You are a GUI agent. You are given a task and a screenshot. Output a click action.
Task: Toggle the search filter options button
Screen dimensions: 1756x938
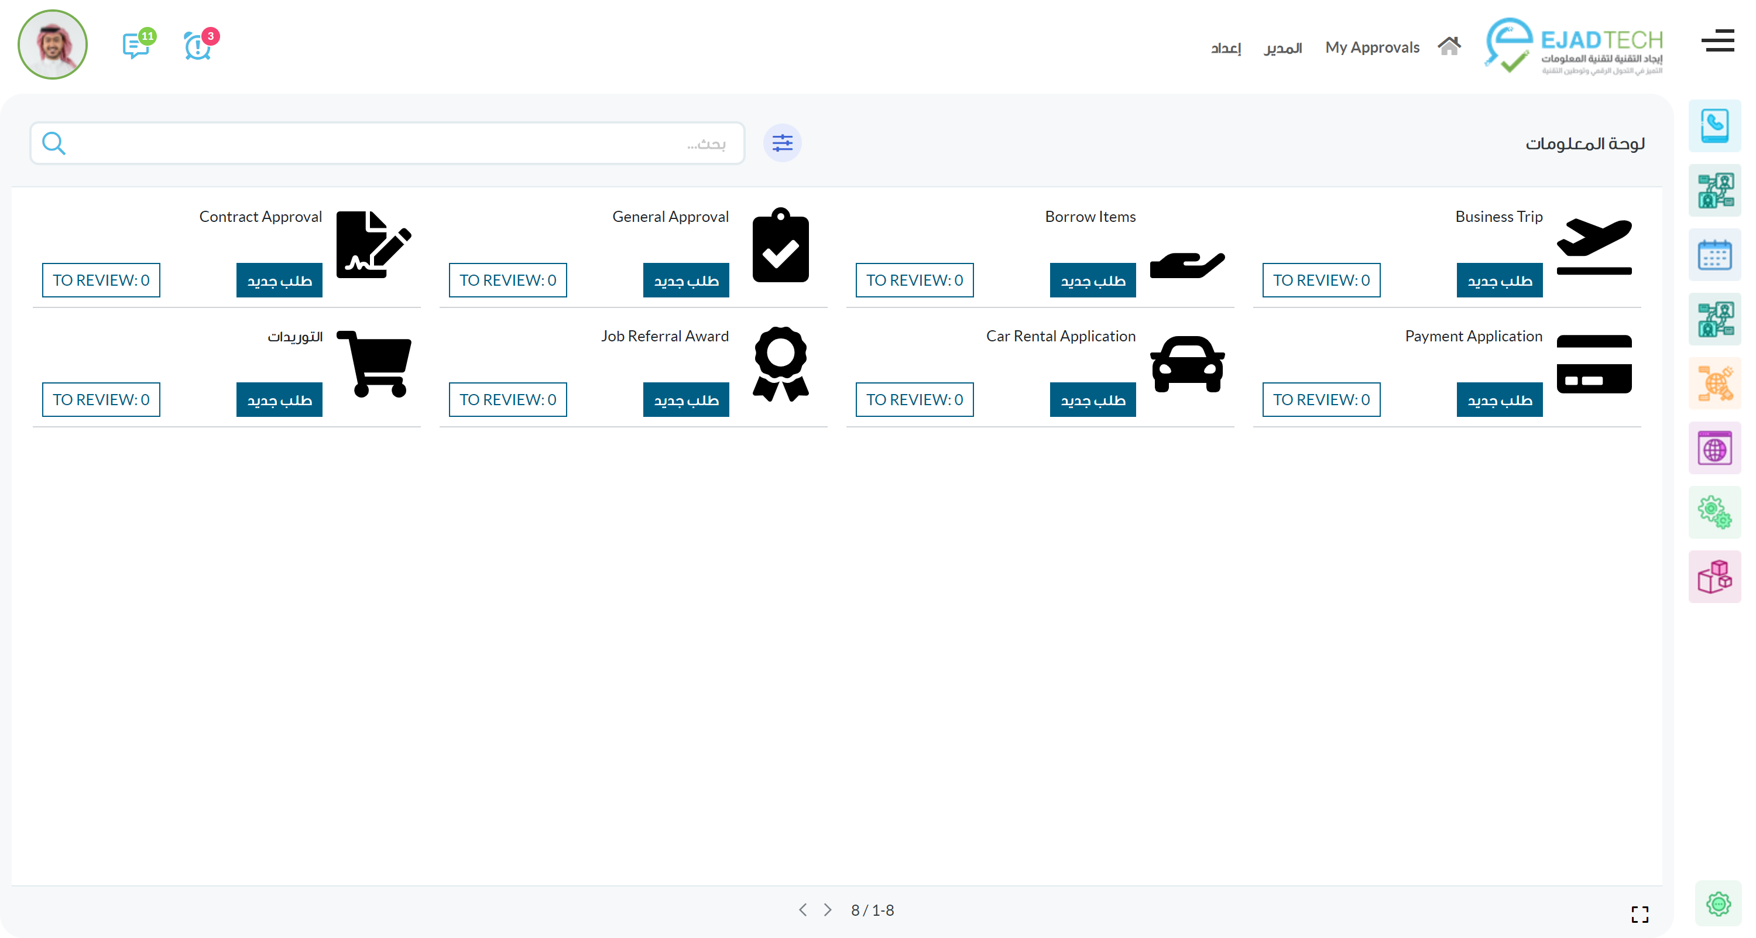pos(782,143)
